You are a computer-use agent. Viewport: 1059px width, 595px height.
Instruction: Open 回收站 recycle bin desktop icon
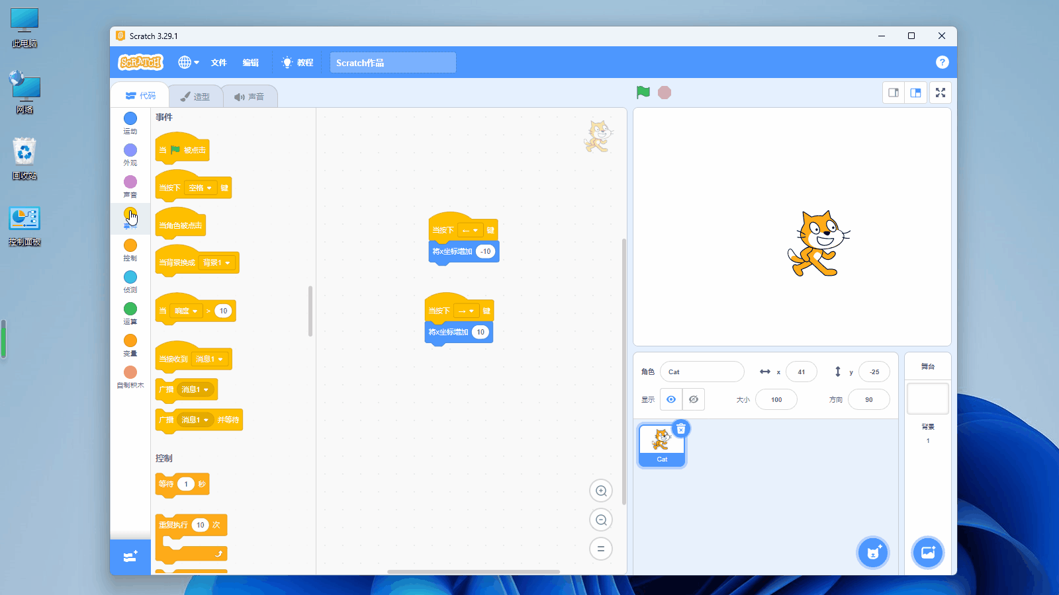tap(24, 159)
